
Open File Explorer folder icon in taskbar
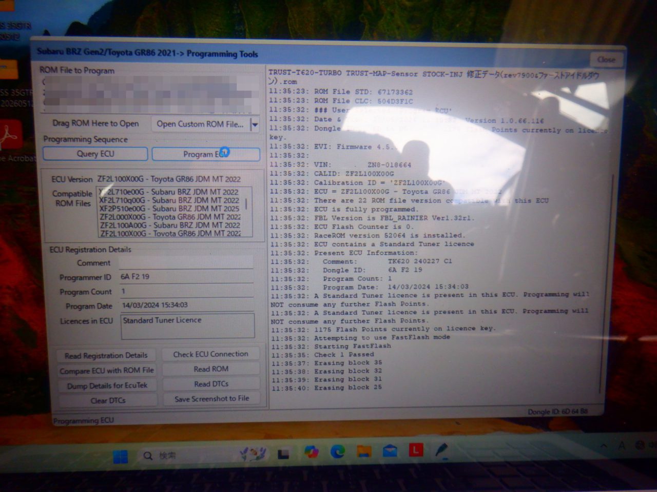[364, 452]
